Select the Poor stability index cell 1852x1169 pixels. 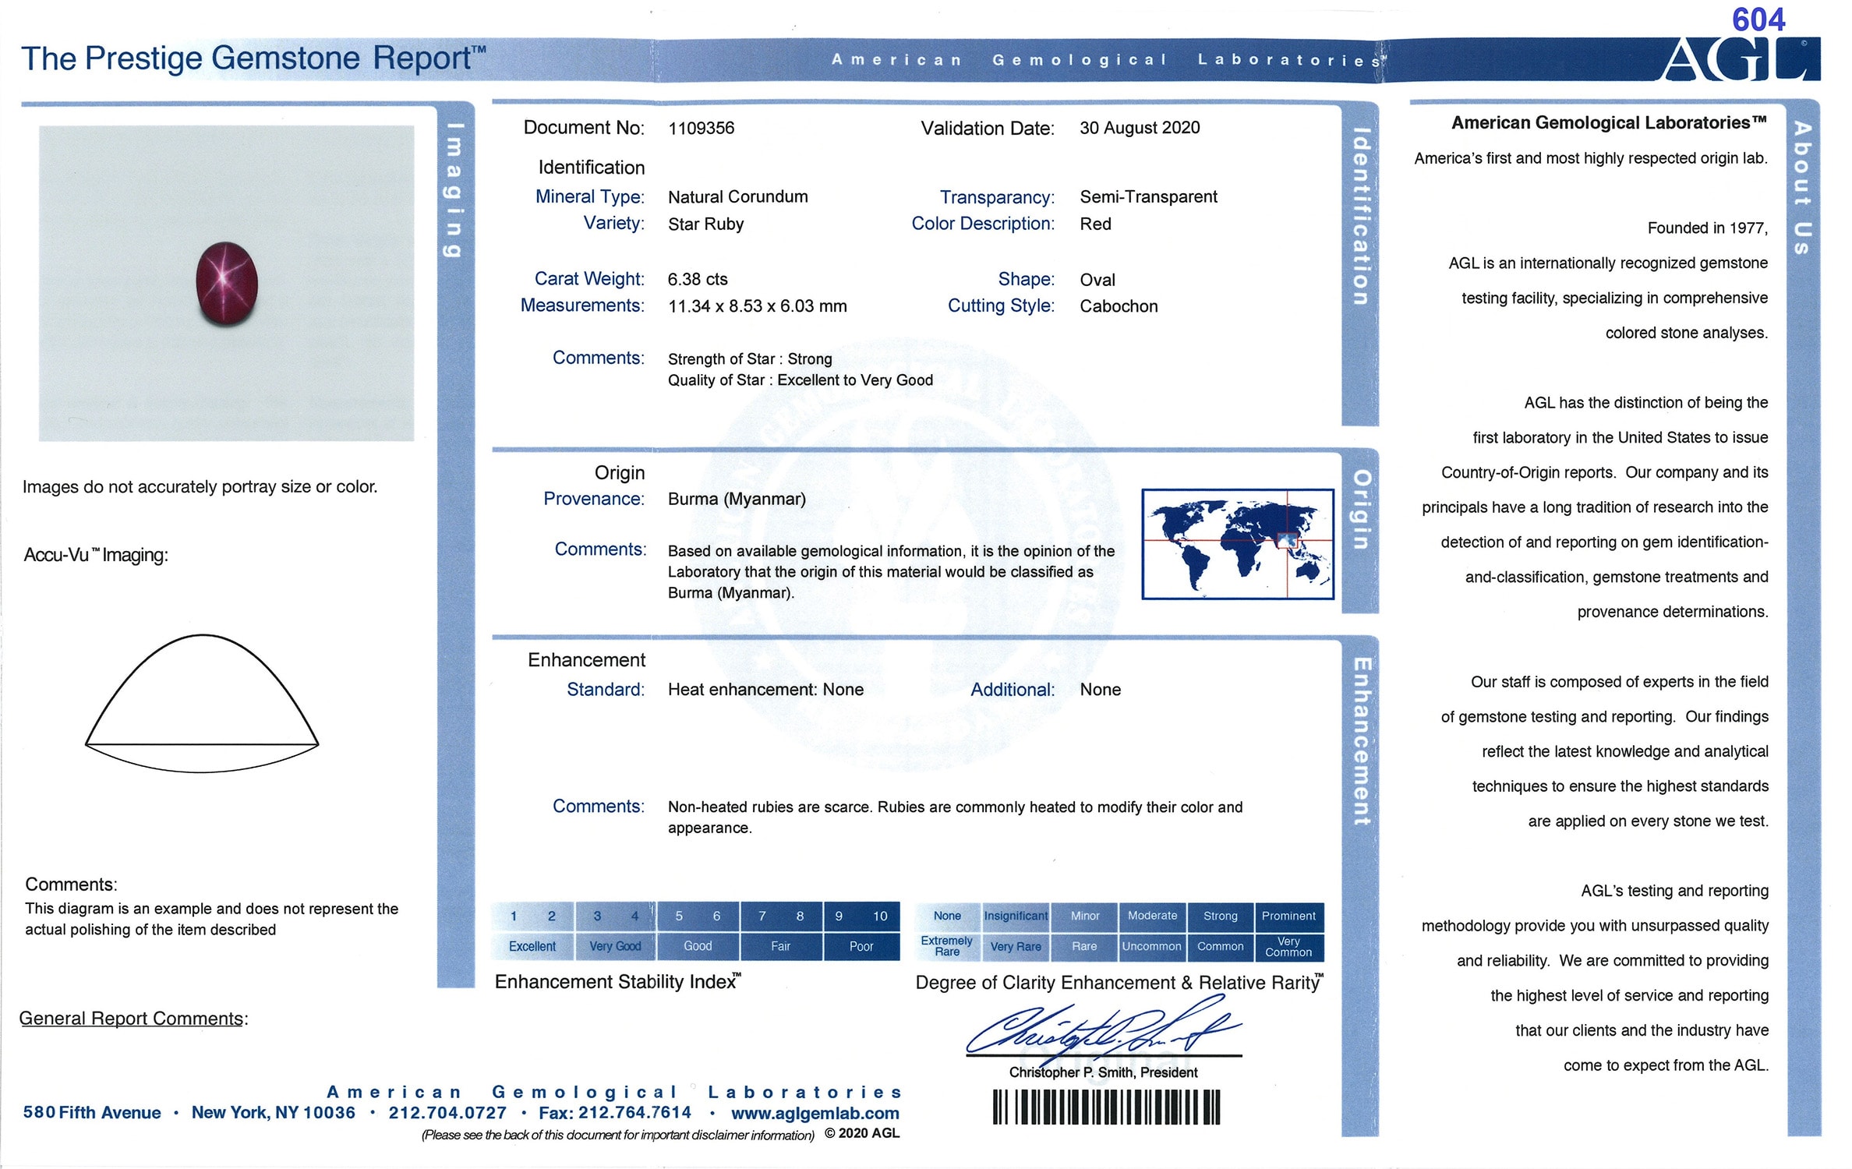coord(861,946)
